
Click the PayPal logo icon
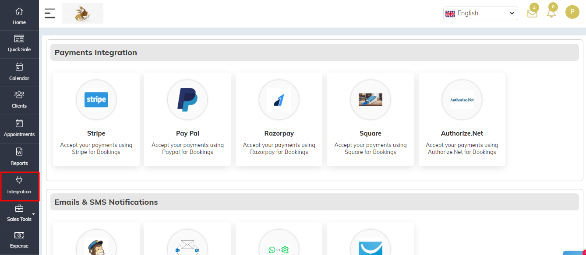187,100
